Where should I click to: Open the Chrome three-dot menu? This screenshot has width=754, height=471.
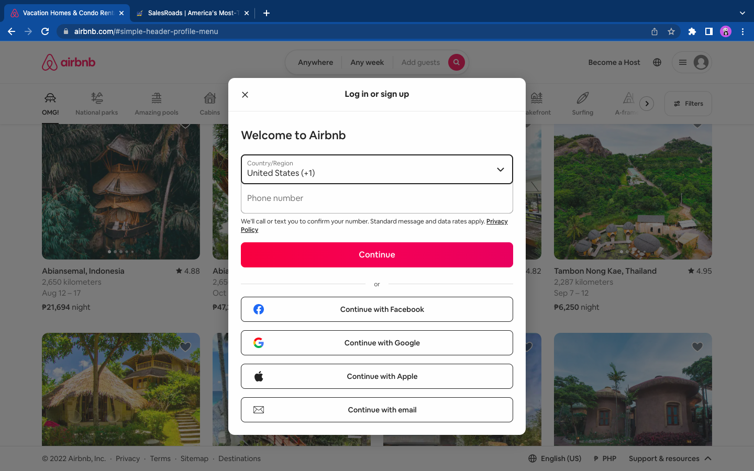(x=742, y=31)
